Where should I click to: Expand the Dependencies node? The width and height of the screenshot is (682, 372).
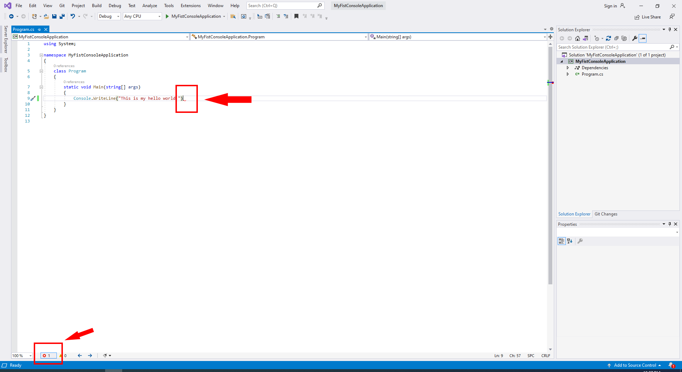[x=568, y=68]
